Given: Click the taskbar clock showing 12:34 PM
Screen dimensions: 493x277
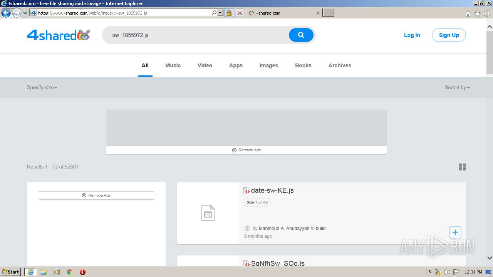Looking at the screenshot, I should (473, 272).
